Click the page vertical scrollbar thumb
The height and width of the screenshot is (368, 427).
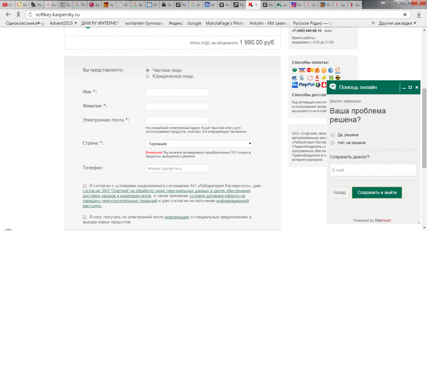coord(424,128)
